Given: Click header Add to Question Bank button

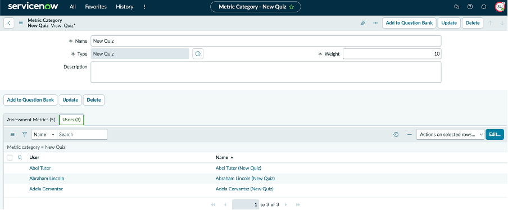Looking at the screenshot, I should pyautogui.click(x=409, y=23).
